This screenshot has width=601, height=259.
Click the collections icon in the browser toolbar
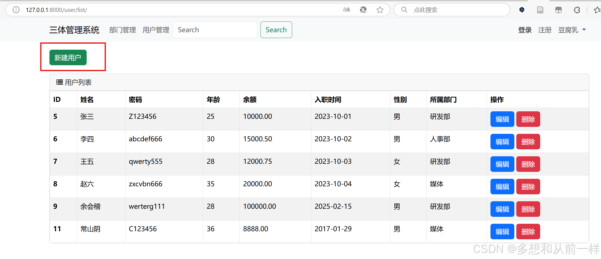point(559,10)
